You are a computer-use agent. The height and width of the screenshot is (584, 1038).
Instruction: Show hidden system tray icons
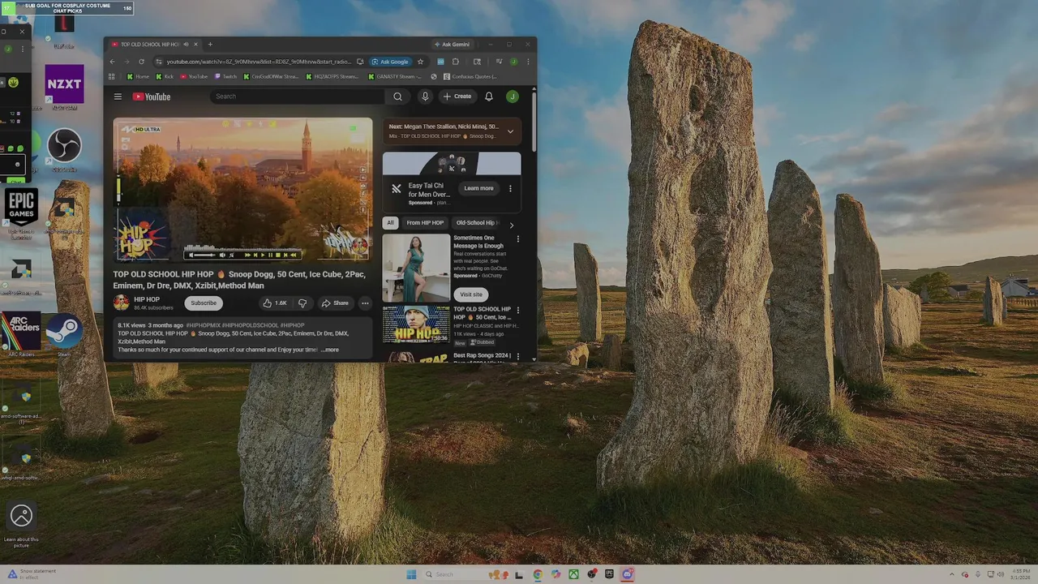pyautogui.click(x=952, y=574)
